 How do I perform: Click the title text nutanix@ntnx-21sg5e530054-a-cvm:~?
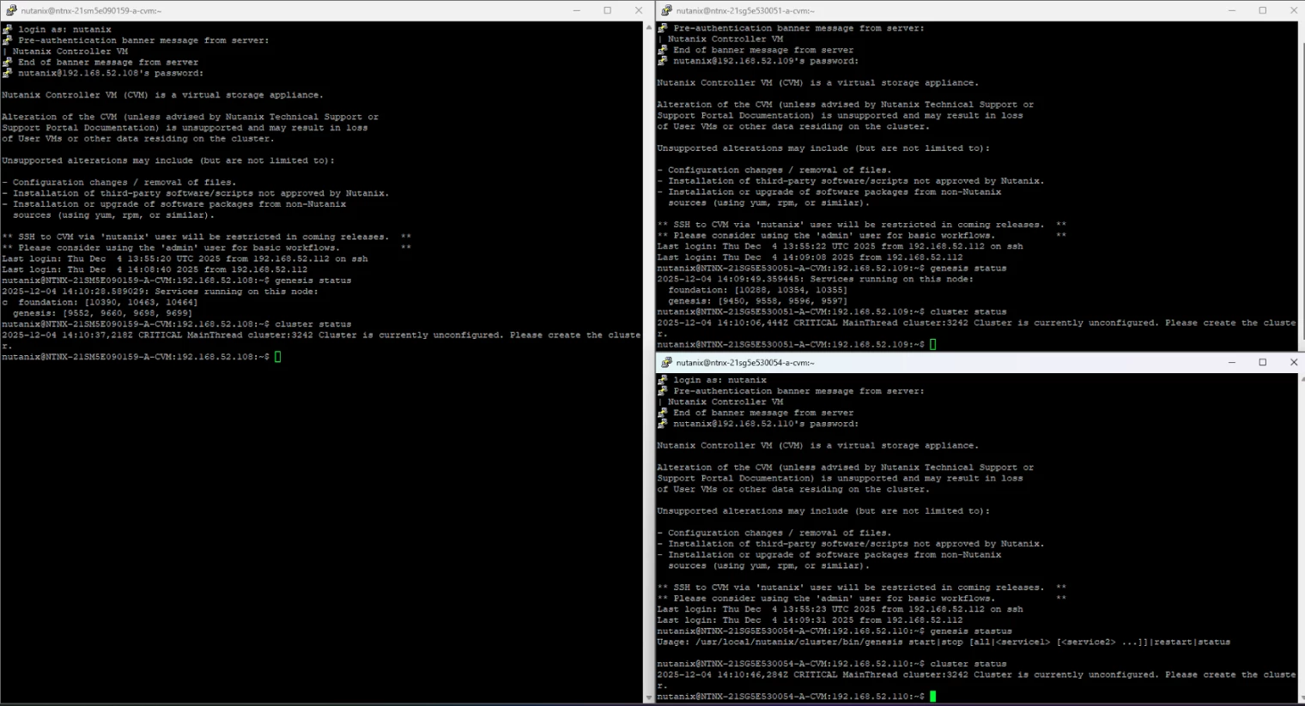pos(746,363)
